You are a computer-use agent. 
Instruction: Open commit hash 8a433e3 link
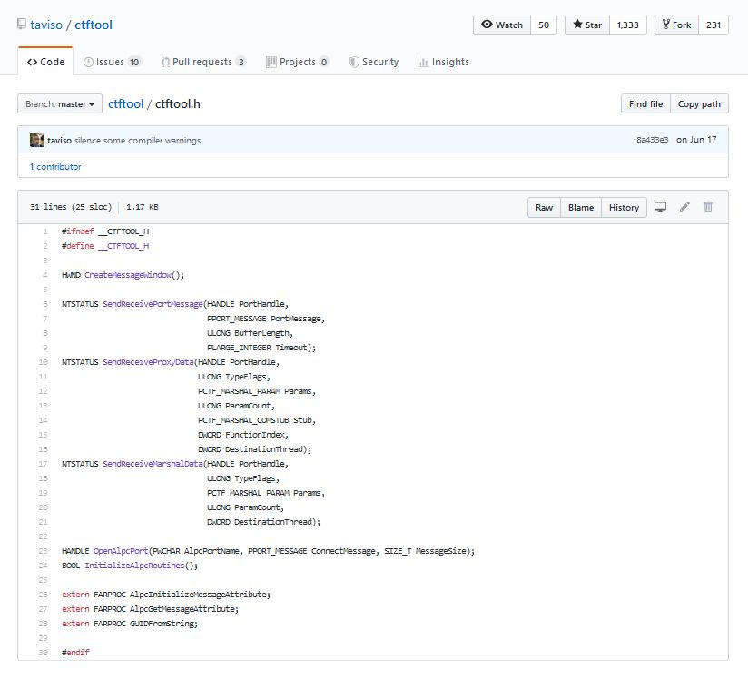tap(653, 141)
